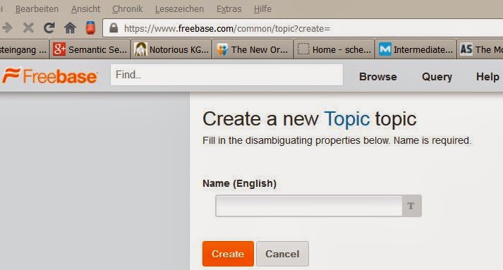
Task: Open the Hilfe menu
Action: coord(262,9)
